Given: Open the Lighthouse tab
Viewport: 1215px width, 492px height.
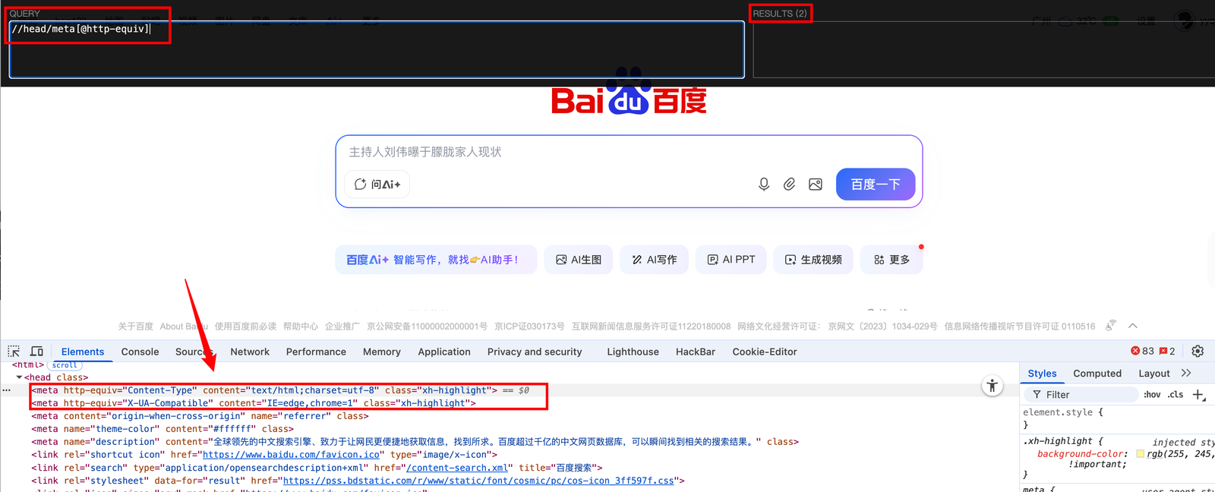Looking at the screenshot, I should pos(633,352).
